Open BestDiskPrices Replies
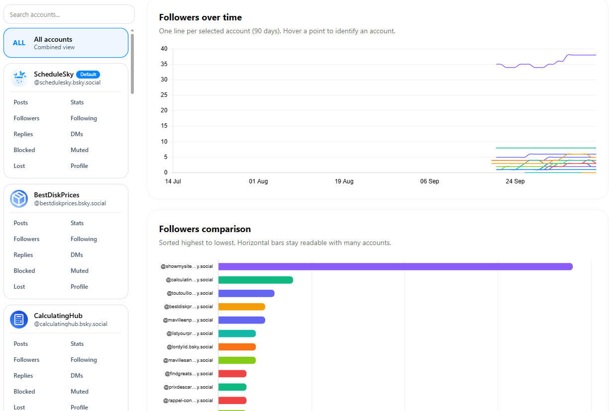 [x=23, y=255]
